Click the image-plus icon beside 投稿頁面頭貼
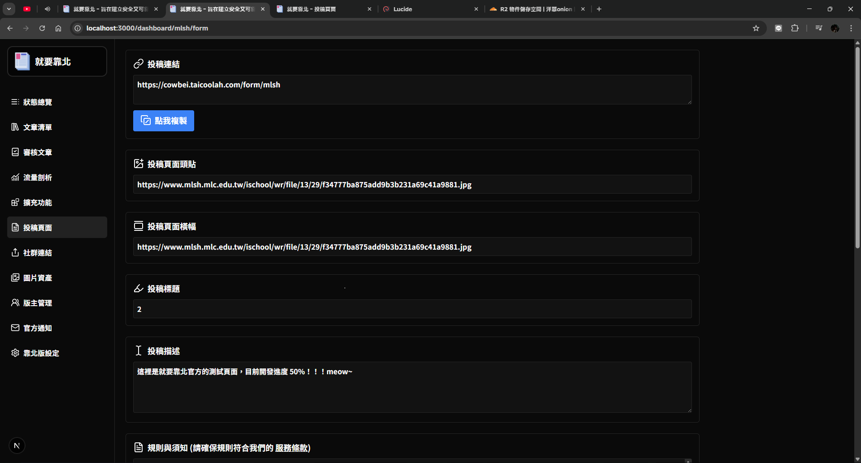The height and width of the screenshot is (463, 861). pos(139,164)
